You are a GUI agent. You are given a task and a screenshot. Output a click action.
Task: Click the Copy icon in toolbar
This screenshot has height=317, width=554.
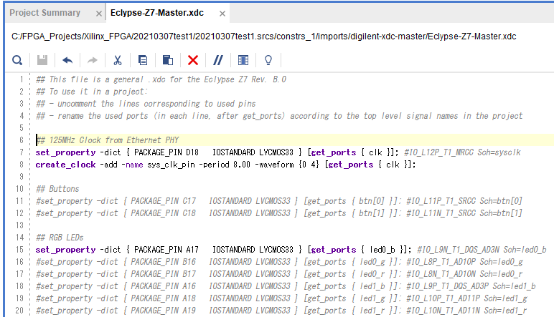click(x=142, y=60)
